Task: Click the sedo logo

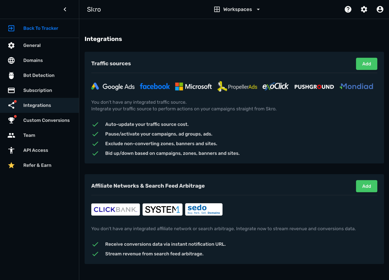Action: pos(204,209)
